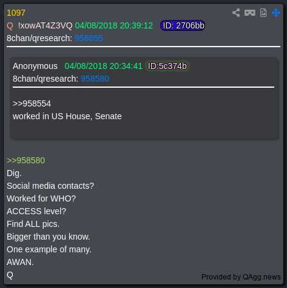Click the ID:5c374b badge
The height and width of the screenshot is (288, 287).
(x=167, y=66)
